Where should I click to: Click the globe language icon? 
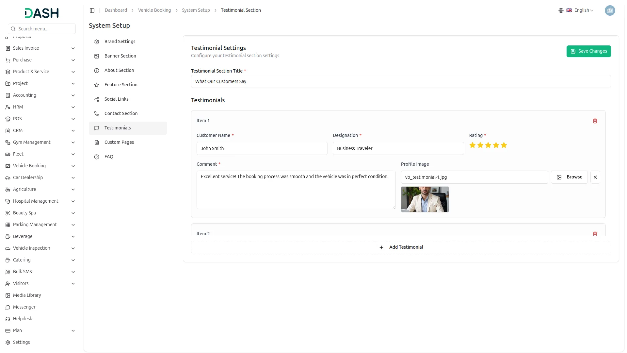coord(561,10)
